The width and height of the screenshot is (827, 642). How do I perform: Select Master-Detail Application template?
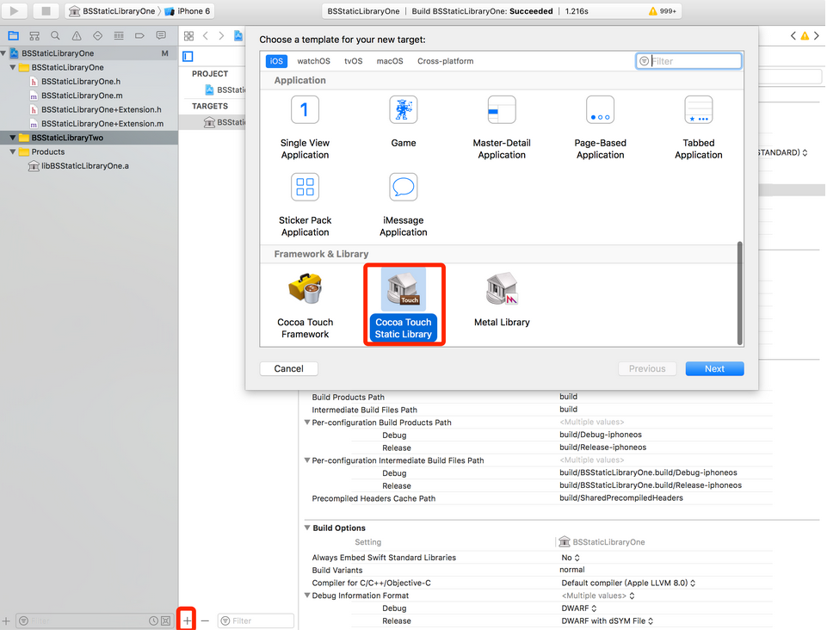click(x=502, y=127)
